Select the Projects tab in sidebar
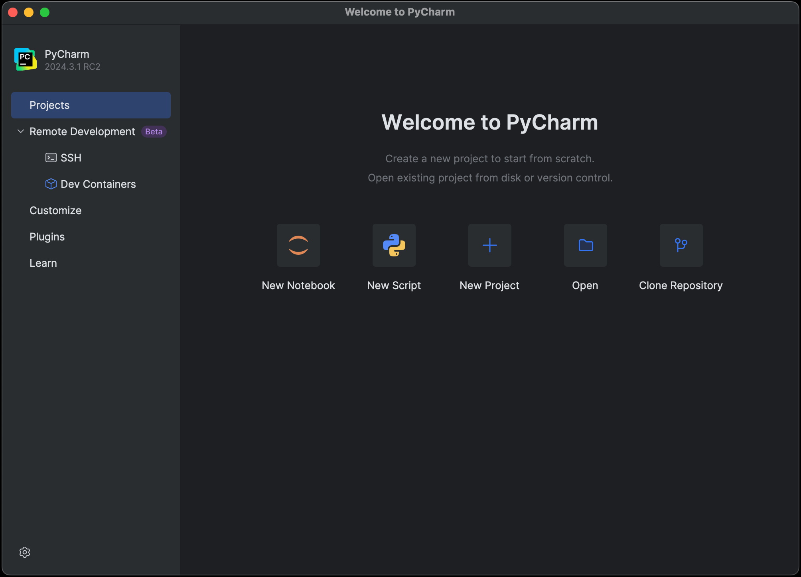This screenshot has height=577, width=801. (91, 105)
